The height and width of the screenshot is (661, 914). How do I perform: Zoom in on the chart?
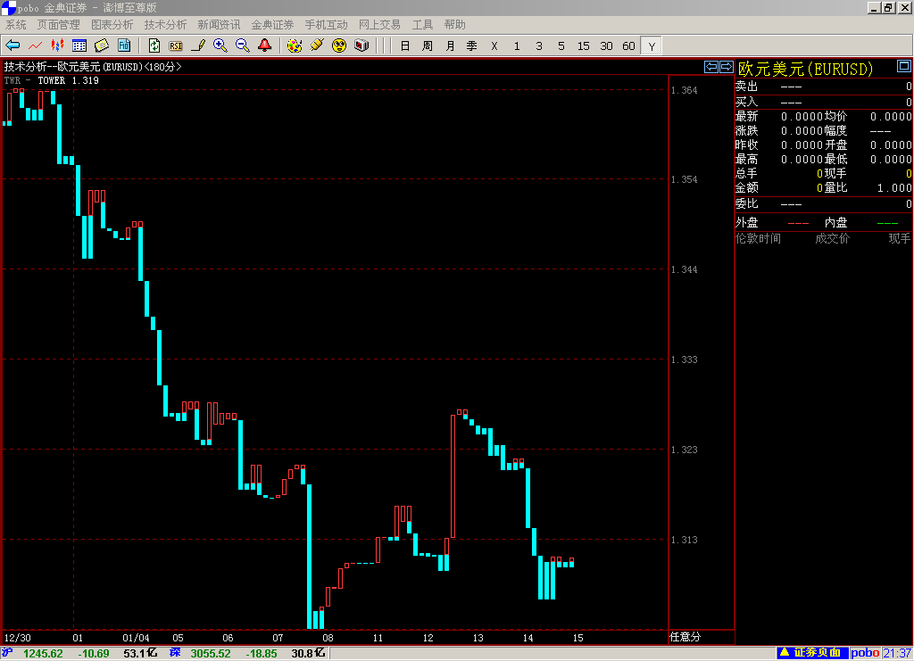coord(220,45)
